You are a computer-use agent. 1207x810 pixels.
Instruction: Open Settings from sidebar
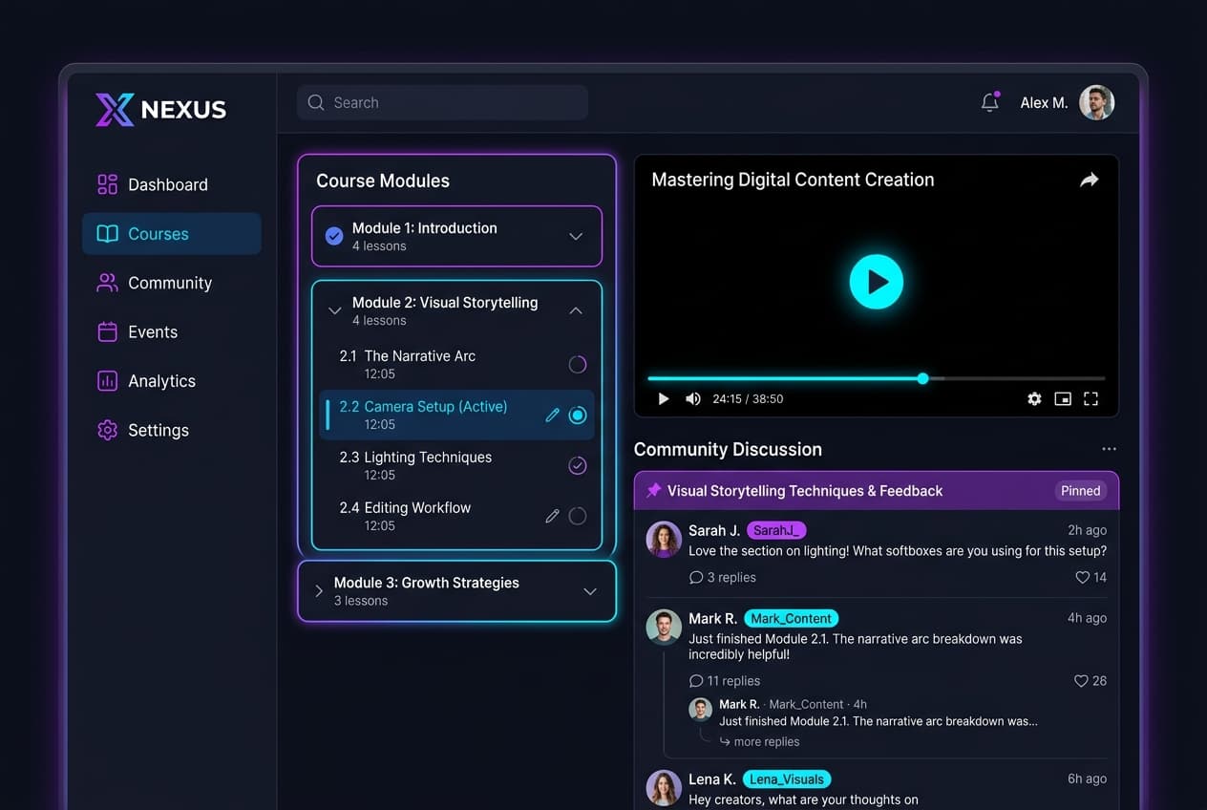[172, 430]
